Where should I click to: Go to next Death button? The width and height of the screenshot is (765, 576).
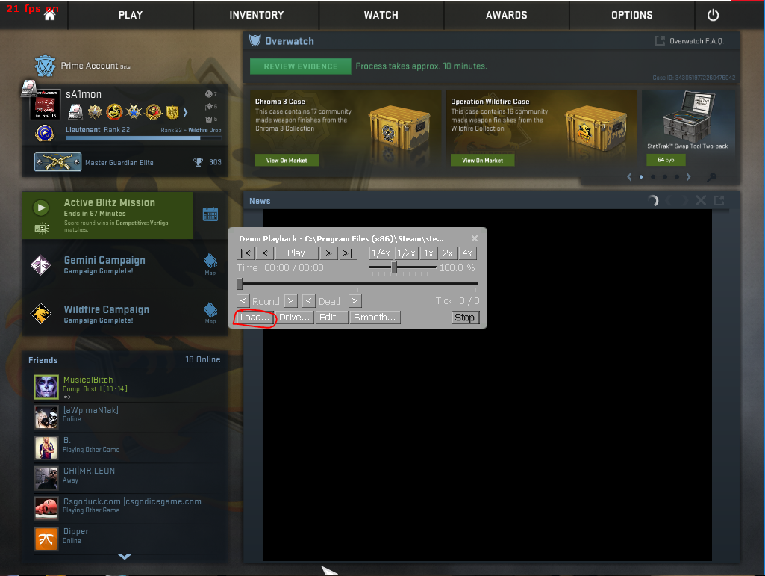(x=355, y=300)
